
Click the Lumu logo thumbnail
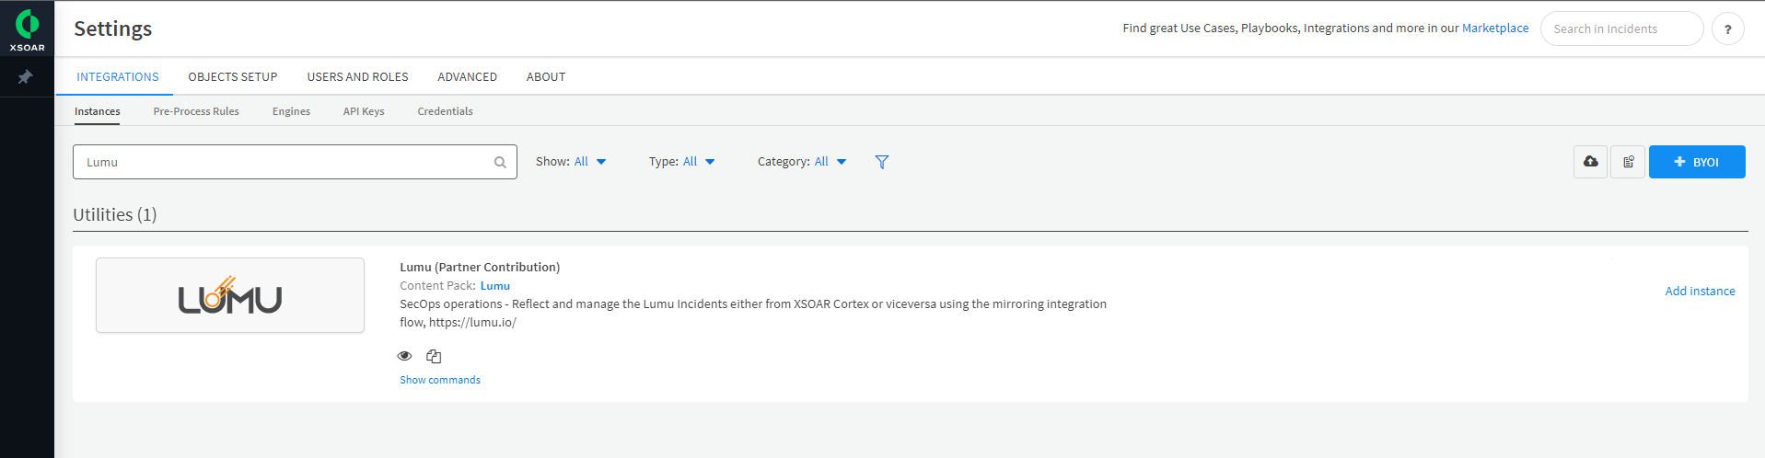[230, 295]
